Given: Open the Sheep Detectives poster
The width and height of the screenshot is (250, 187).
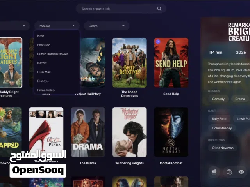Looking at the screenshot, I should (129, 63).
